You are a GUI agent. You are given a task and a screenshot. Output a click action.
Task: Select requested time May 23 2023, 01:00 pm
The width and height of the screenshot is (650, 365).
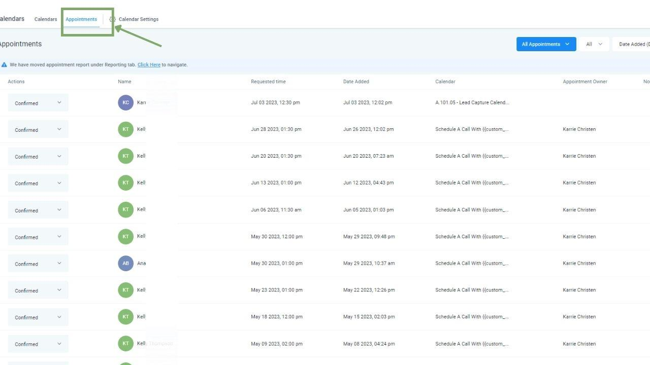[277, 290]
